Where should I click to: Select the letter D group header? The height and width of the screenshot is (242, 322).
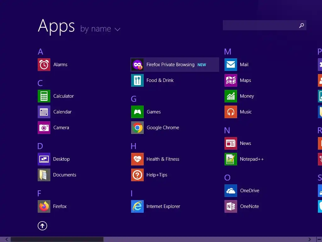pos(40,146)
